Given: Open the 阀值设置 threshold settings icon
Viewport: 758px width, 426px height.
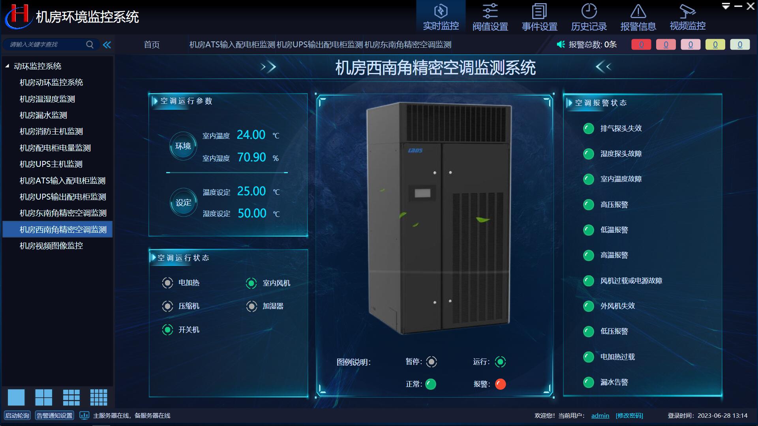Looking at the screenshot, I should (x=490, y=11).
